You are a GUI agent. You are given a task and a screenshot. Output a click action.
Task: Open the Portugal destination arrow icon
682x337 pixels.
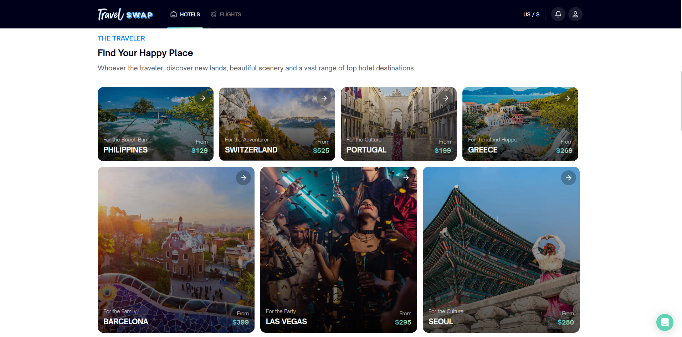446,98
